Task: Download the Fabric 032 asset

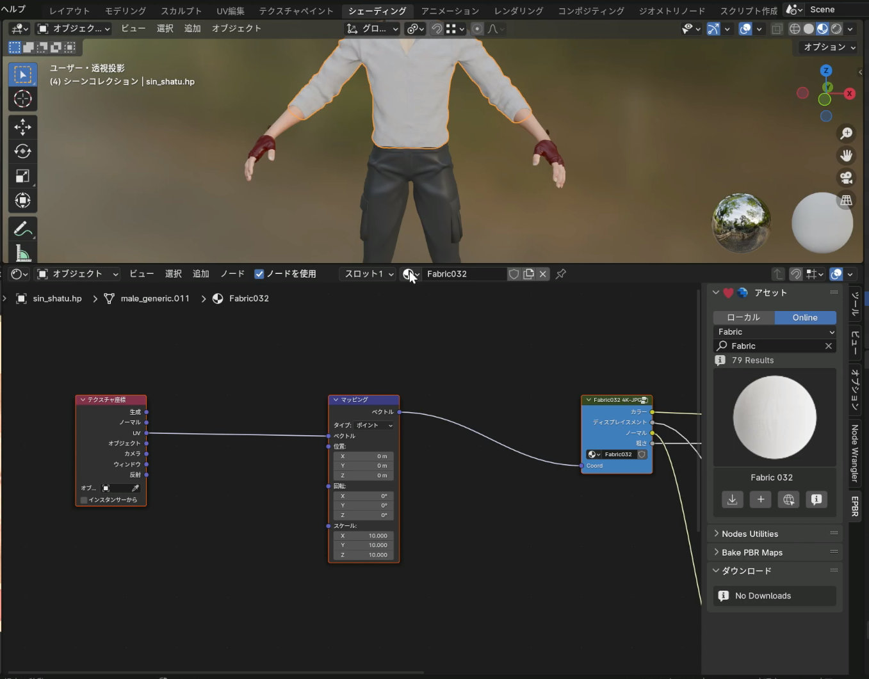Action: [732, 499]
